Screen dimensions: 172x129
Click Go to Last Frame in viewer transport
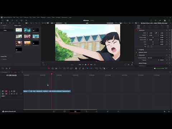[x=91, y=64]
